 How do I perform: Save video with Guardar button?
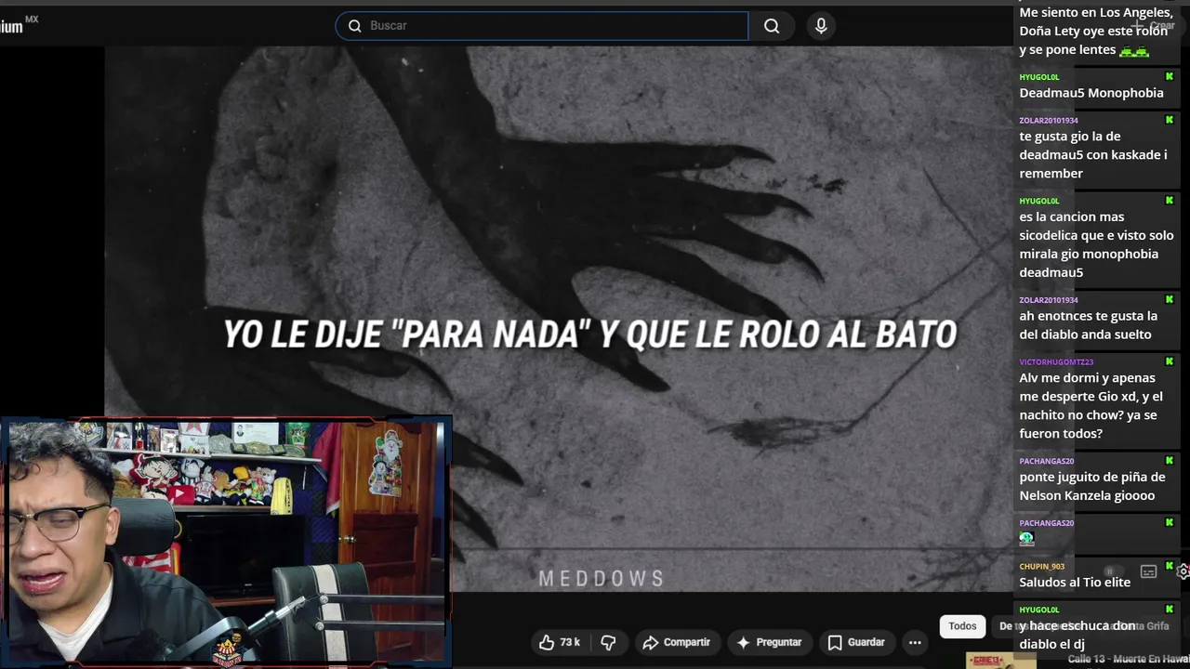coord(856,642)
